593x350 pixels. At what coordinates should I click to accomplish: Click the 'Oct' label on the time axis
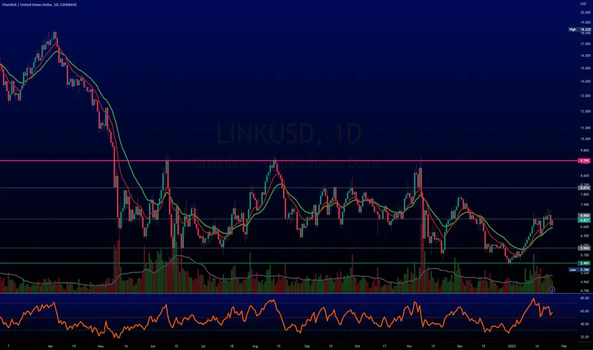pos(358,346)
